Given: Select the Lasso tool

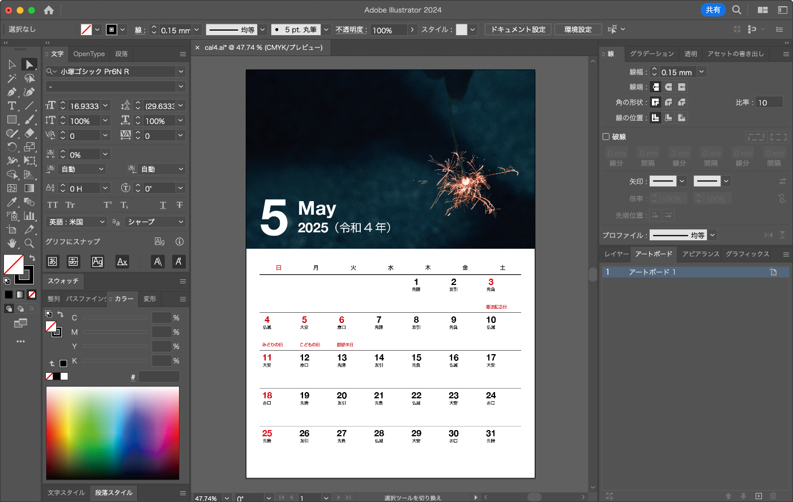Looking at the screenshot, I should (x=29, y=78).
